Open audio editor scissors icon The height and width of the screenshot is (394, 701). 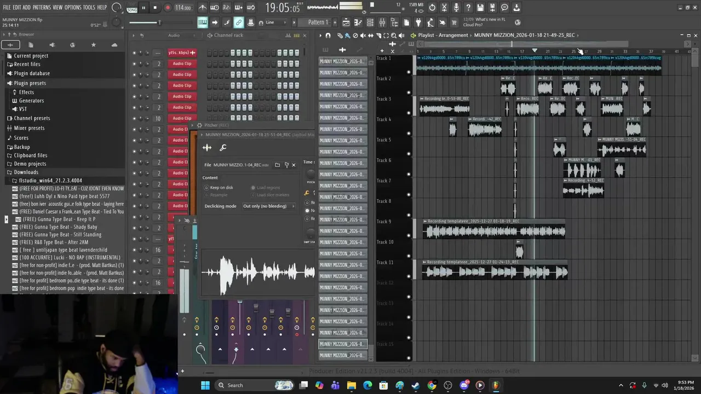click(444, 8)
